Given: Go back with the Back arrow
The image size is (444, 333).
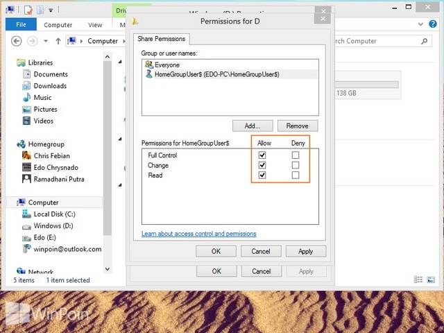Looking at the screenshot, I should point(17,41).
